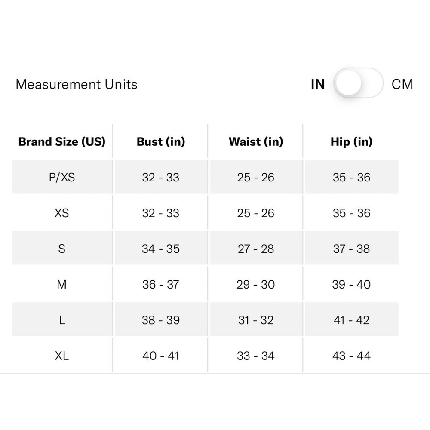The width and height of the screenshot is (430, 430).
Task: Click the Waist (in) column header
Action: coord(256,142)
